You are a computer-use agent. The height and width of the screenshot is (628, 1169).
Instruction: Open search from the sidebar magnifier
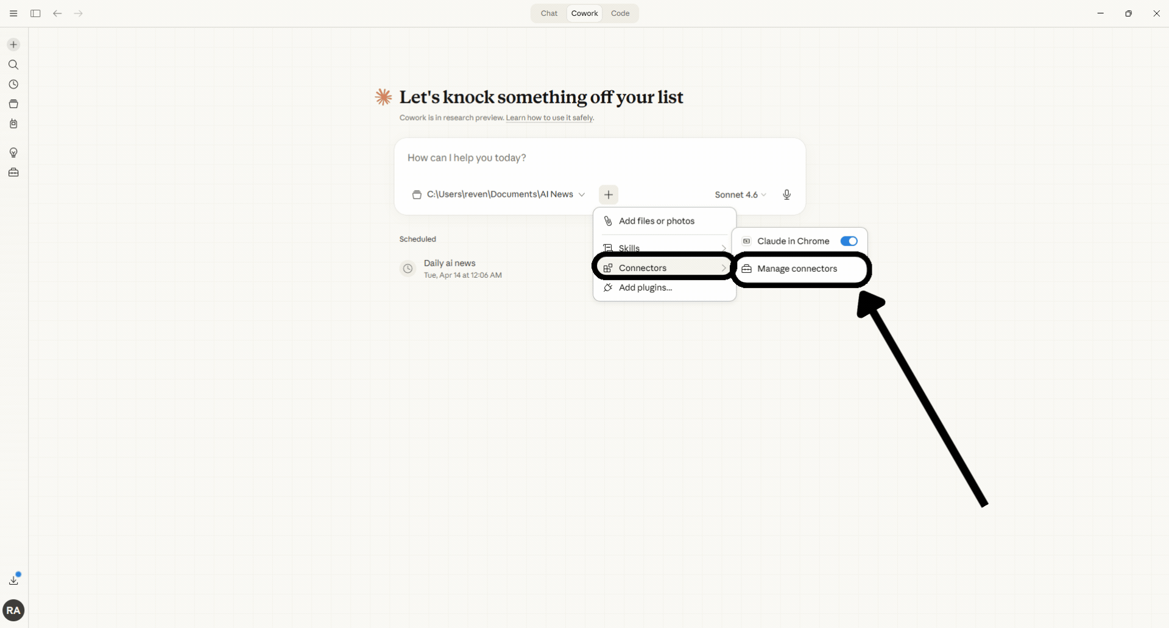(13, 65)
